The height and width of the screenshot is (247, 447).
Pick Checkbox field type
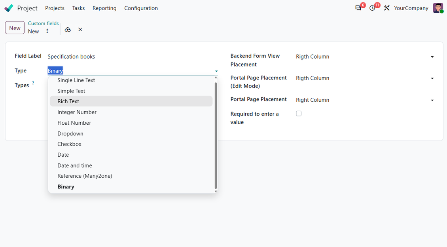pyautogui.click(x=131, y=144)
